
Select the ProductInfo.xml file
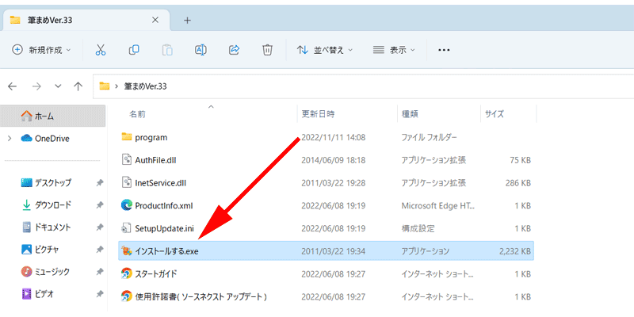[326, 206]
